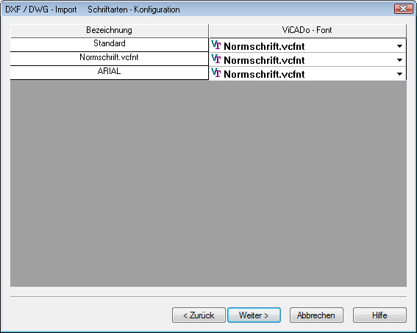Close the DXF / DWG Import dialog
417x333 pixels.
tap(404, 9)
